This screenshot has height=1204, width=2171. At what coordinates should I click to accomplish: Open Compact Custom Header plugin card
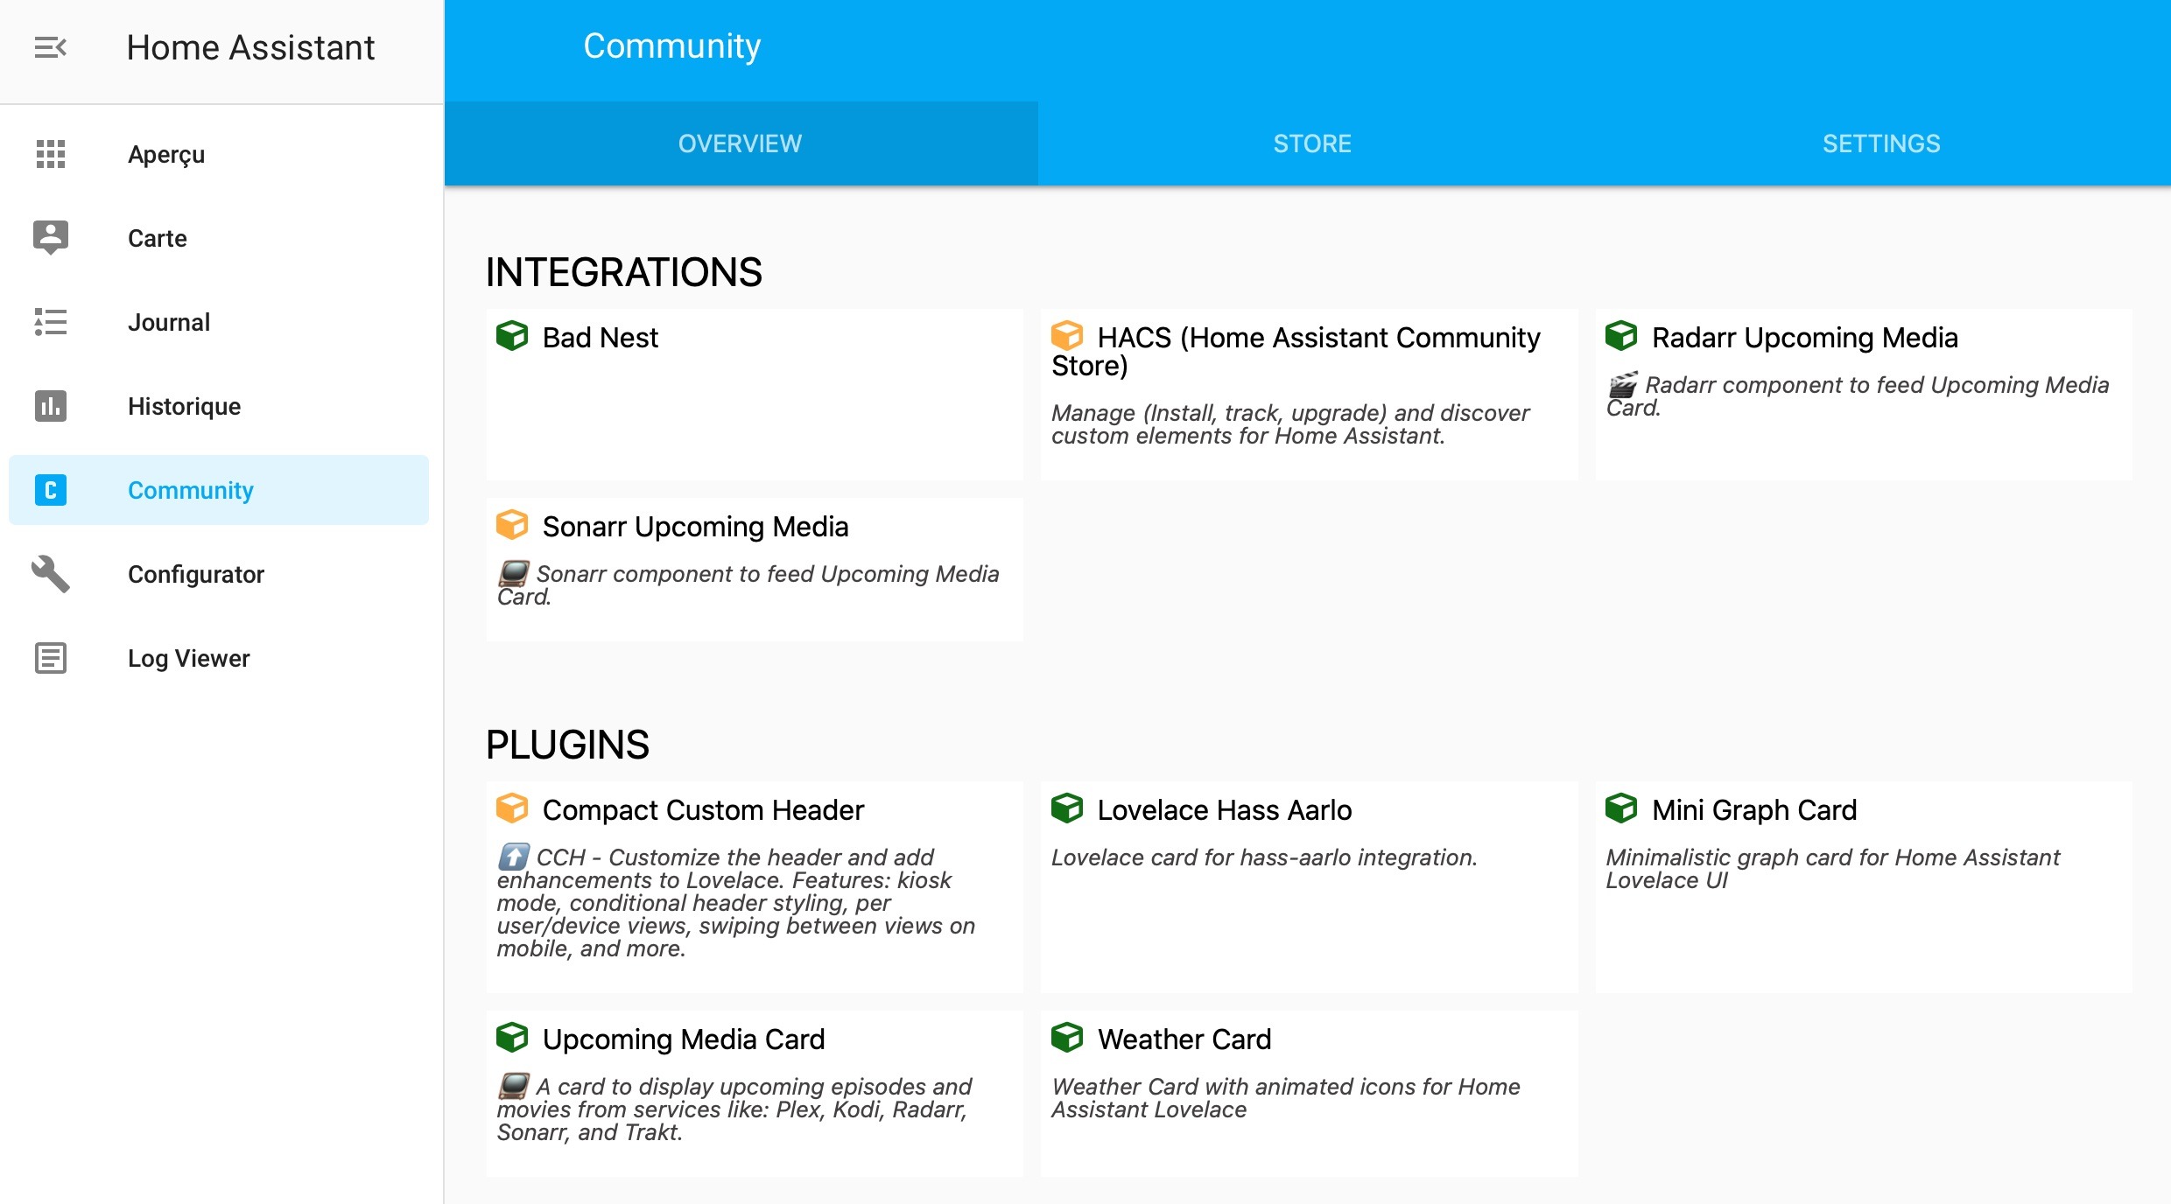(755, 885)
